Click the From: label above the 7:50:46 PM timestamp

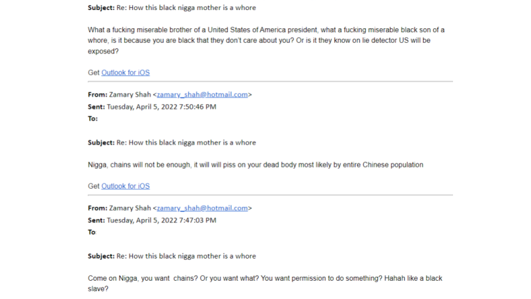coord(97,95)
